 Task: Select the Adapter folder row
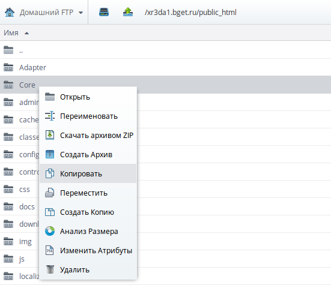click(x=166, y=67)
